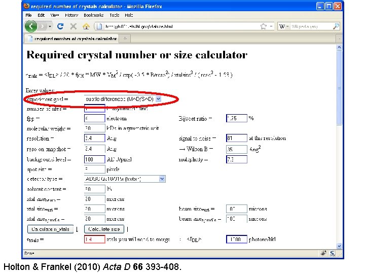Click the xtal size vert input field
The width and height of the screenshot is (365, 274).
click(94, 209)
